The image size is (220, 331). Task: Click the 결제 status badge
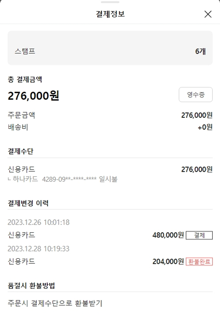coord(199,235)
